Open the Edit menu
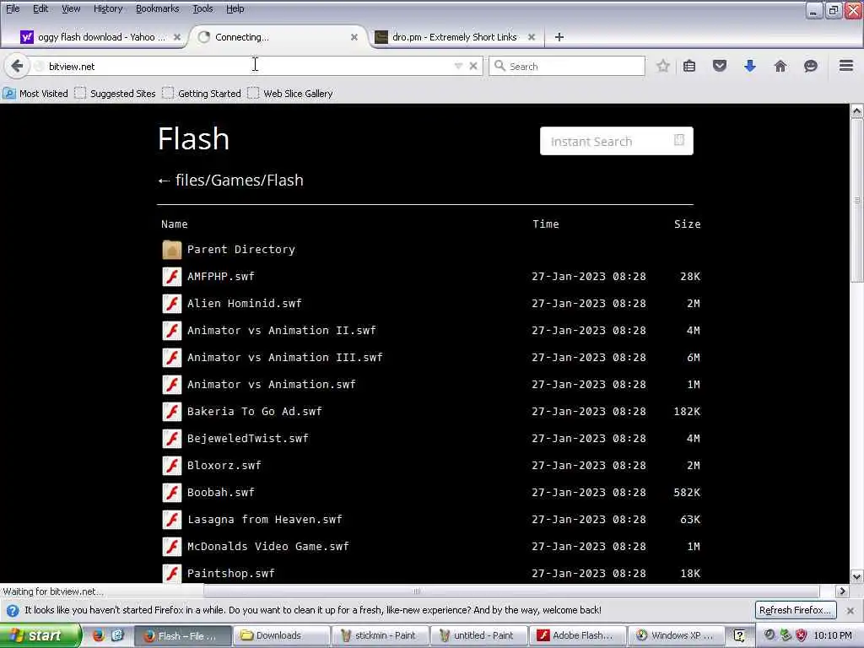Screen dimensions: 864x648 [x=40, y=8]
